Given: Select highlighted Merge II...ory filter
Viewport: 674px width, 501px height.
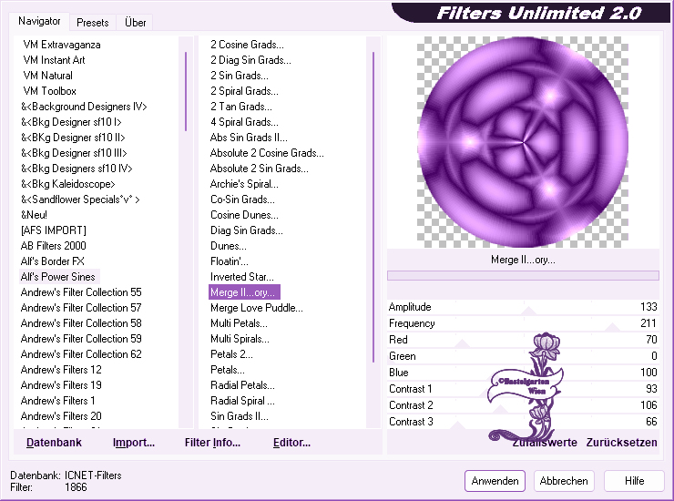Looking at the screenshot, I should 244,292.
